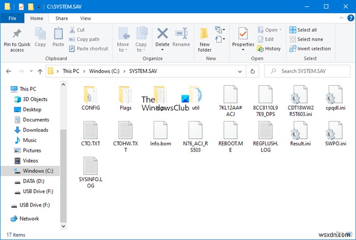Image resolution: width=356 pixels, height=240 pixels.
Task: Create a New folder
Action: (204, 40)
